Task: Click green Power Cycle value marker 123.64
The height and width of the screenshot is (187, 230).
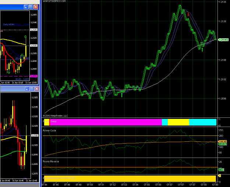Action: (x=223, y=144)
